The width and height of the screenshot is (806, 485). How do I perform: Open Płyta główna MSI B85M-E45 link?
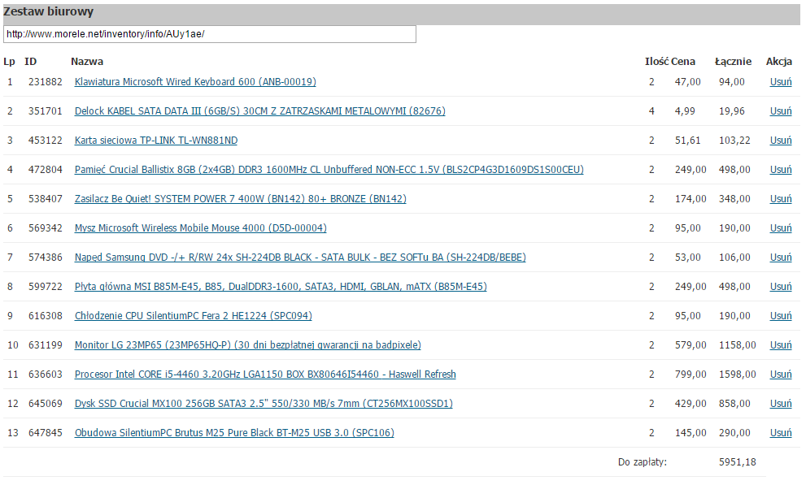(x=281, y=287)
